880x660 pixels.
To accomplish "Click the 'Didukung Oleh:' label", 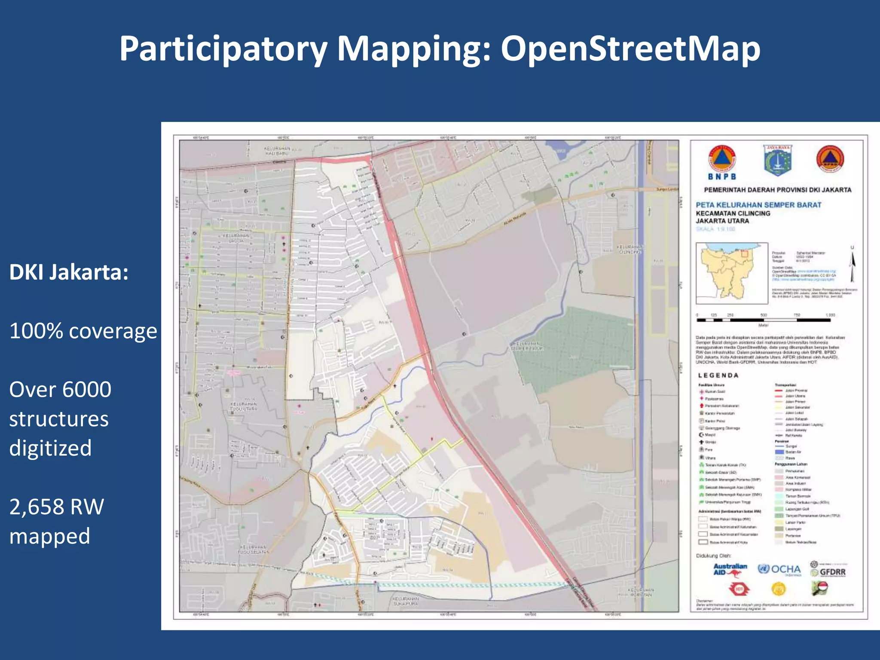I will [713, 556].
